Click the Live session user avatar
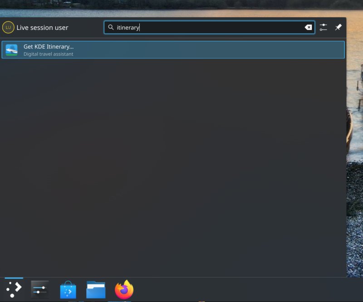The width and height of the screenshot is (363, 302). (9, 27)
